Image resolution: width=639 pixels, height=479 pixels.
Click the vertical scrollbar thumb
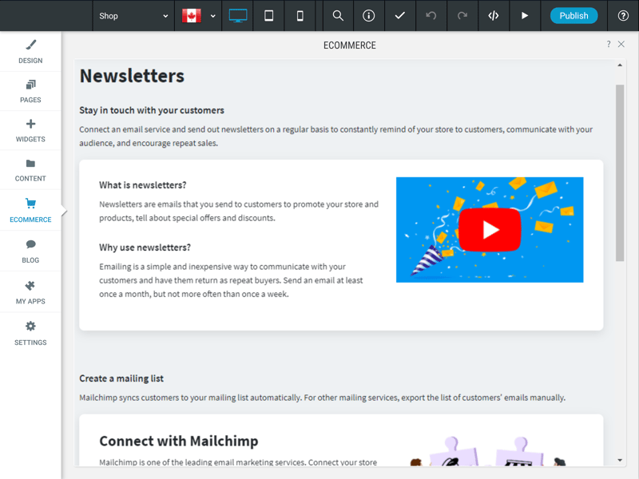pyautogui.click(x=620, y=172)
